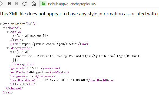Collapse the rss version root node

tap(1, 24)
